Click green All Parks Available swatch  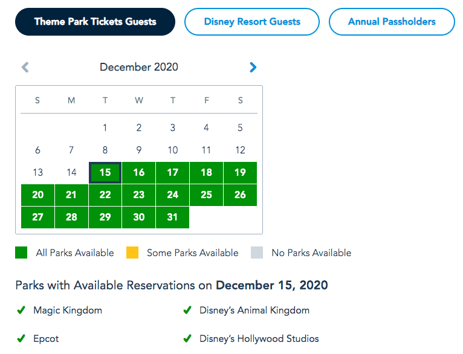[x=22, y=253]
